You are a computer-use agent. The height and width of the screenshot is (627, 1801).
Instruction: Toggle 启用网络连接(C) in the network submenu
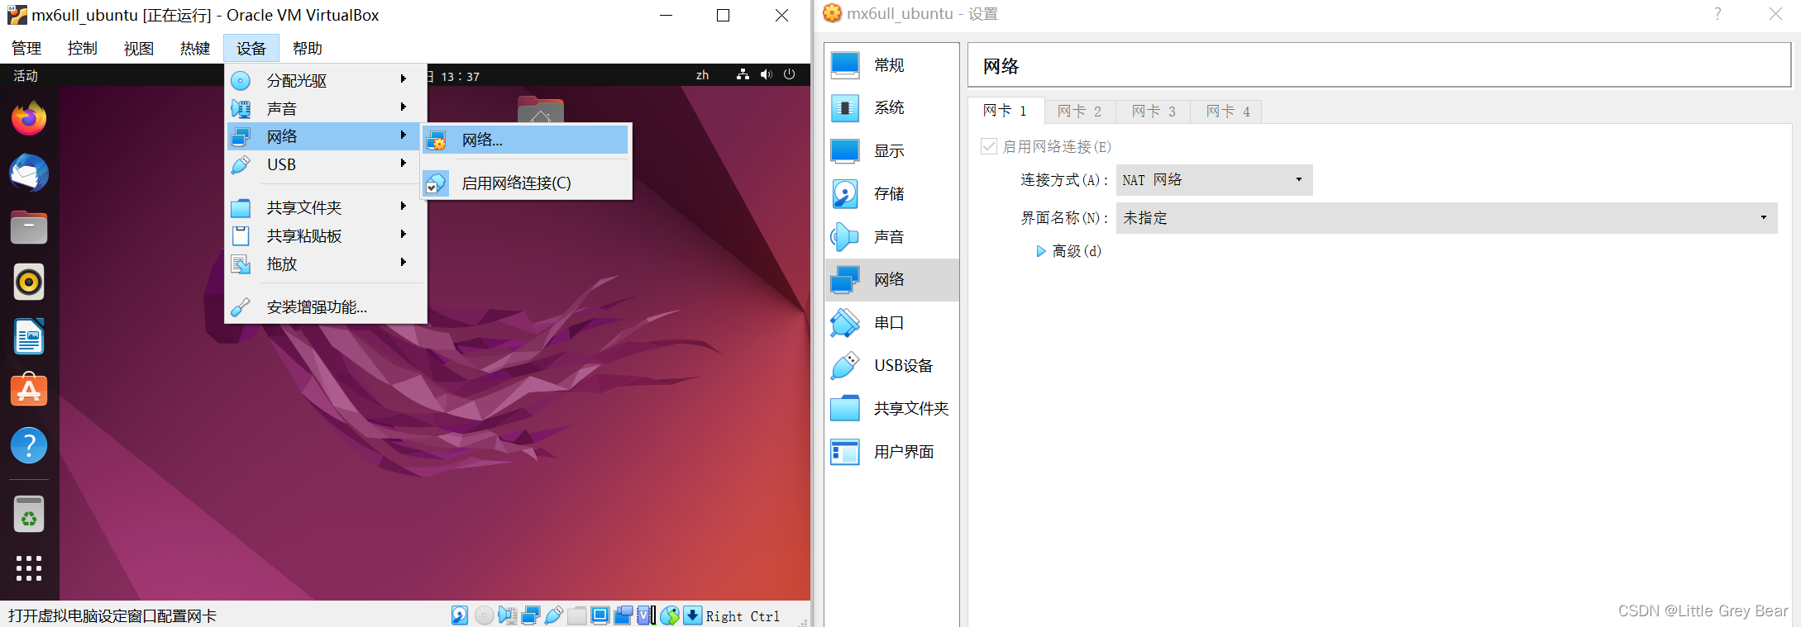pyautogui.click(x=528, y=183)
